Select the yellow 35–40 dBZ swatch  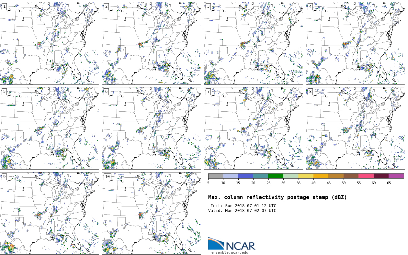pyautogui.click(x=306, y=176)
